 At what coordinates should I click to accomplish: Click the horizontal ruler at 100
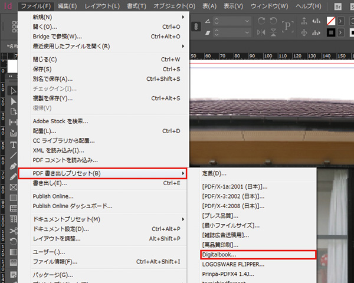[268, 56]
